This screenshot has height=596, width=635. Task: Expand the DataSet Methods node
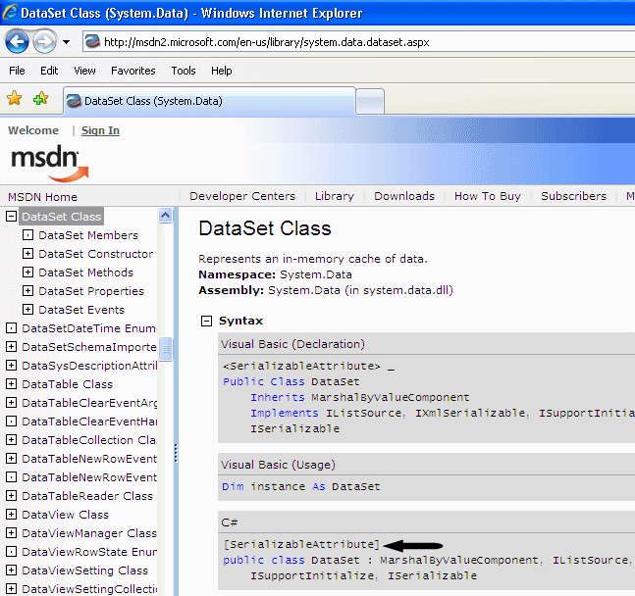(27, 272)
